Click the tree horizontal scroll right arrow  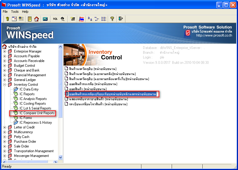coord(55,162)
